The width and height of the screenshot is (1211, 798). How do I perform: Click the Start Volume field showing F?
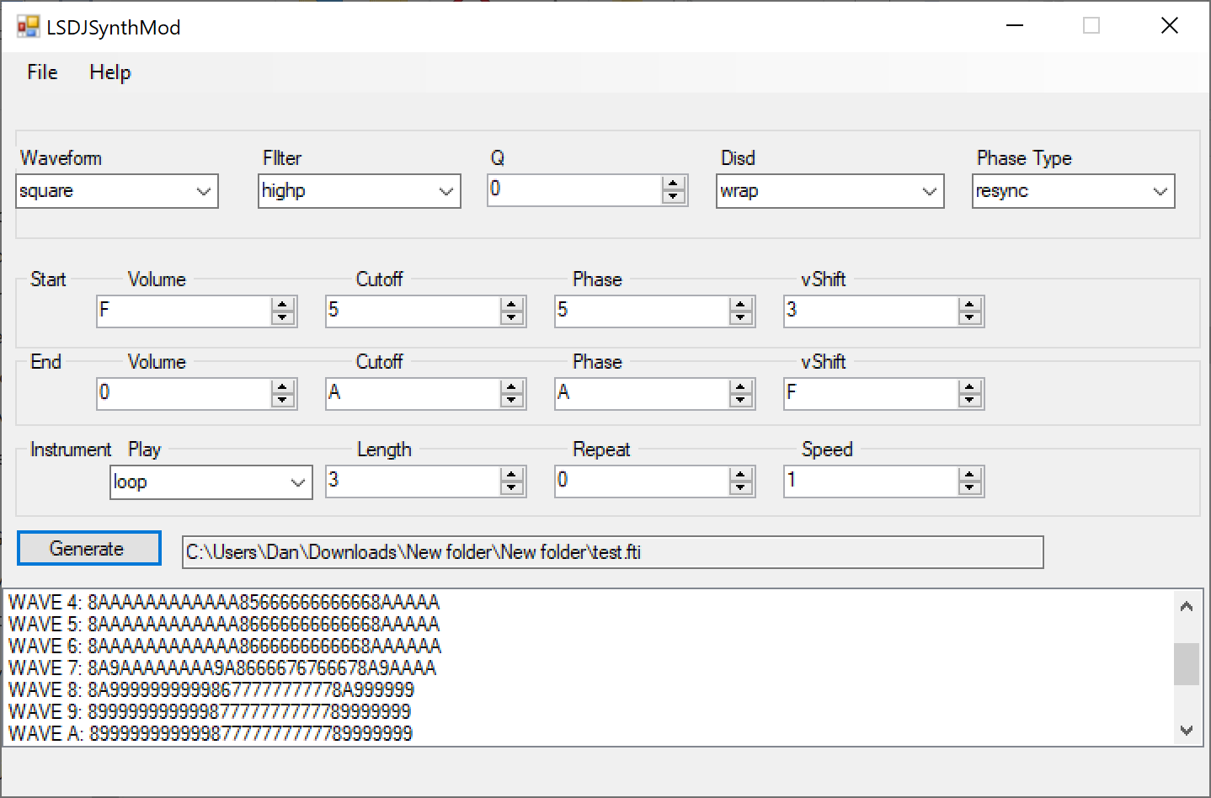(x=184, y=311)
